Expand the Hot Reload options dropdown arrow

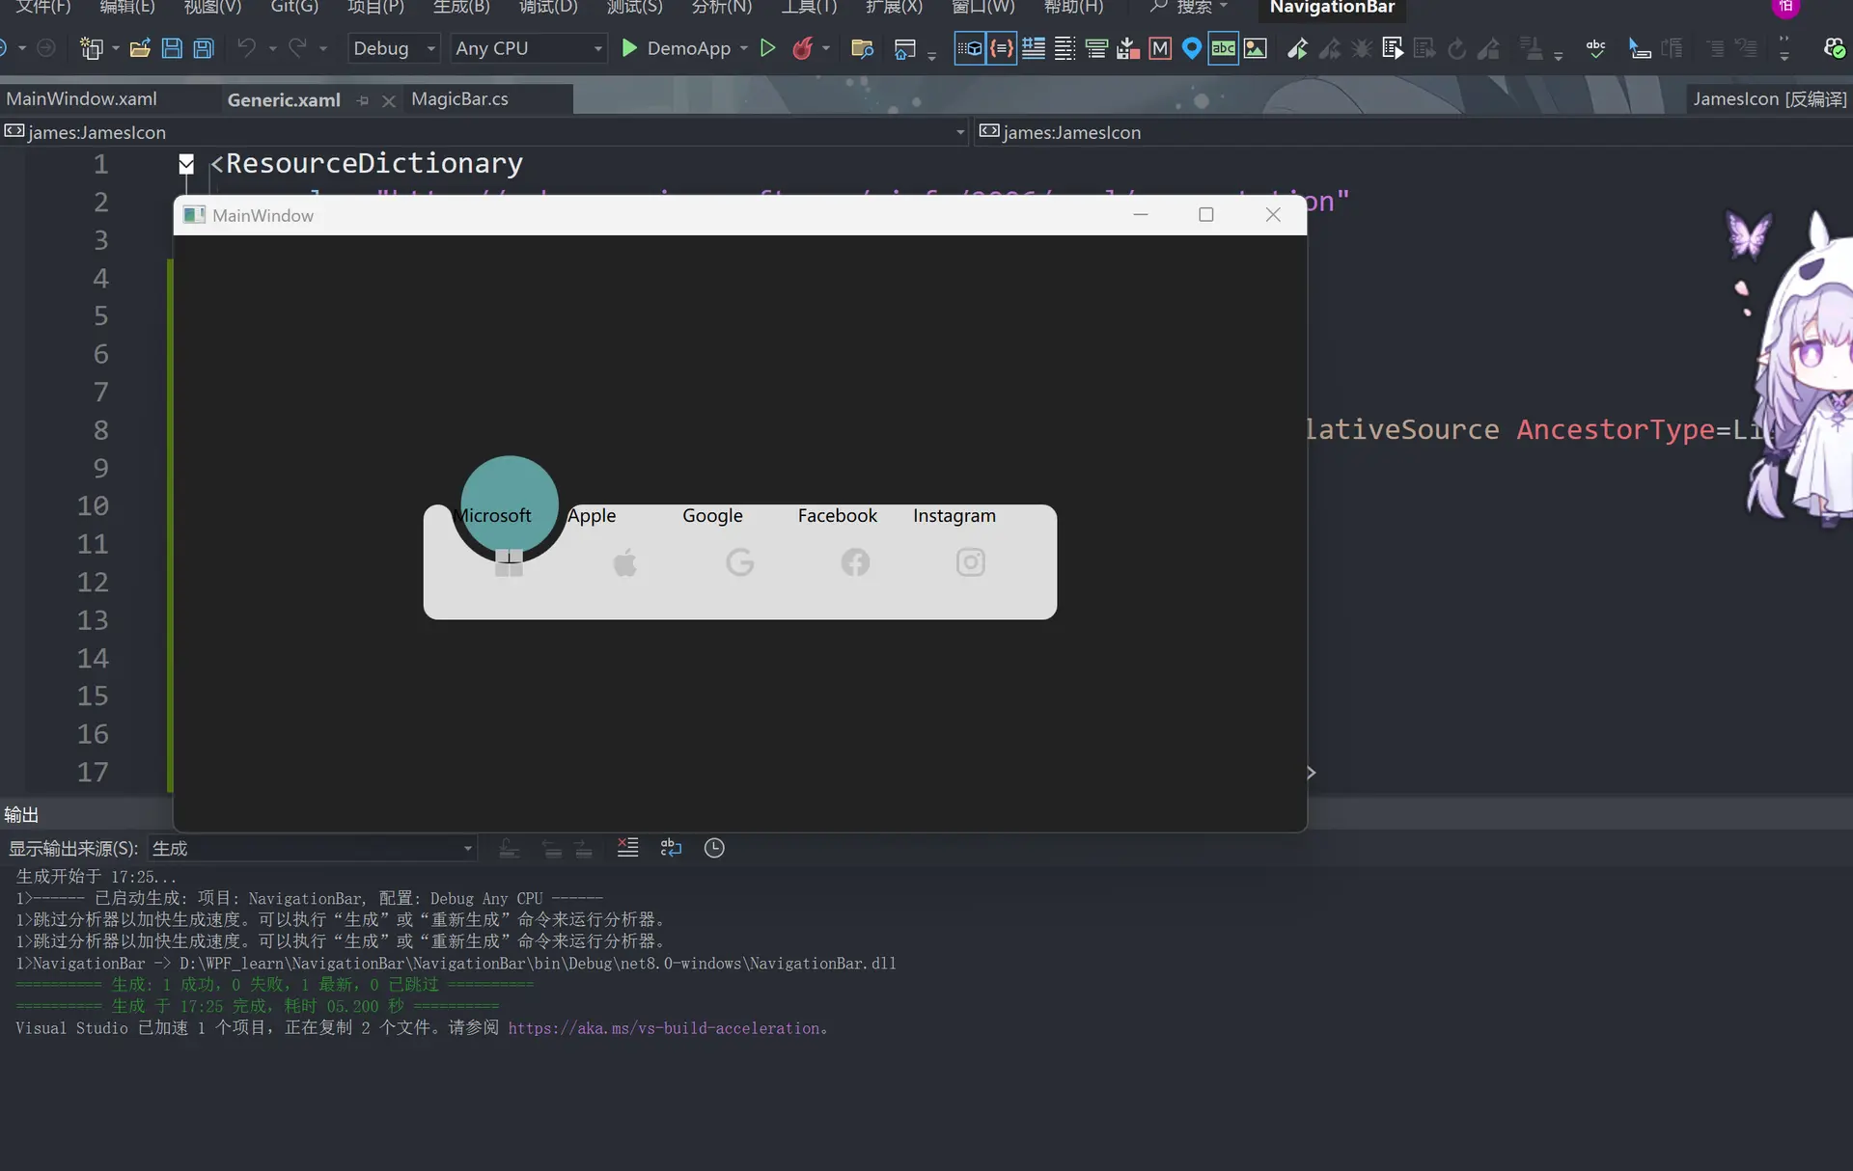pyautogui.click(x=826, y=48)
